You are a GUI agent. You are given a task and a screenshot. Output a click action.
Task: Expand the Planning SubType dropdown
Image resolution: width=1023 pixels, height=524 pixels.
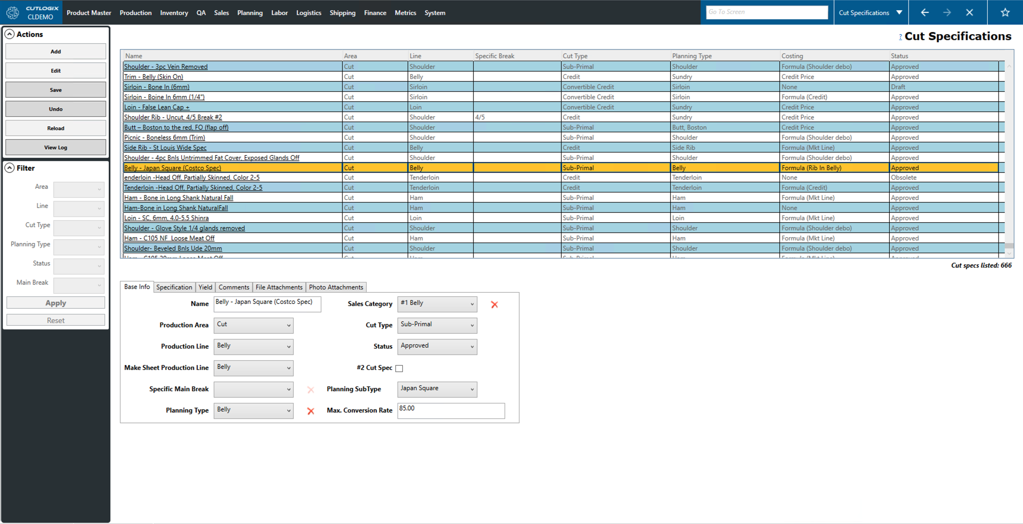[437, 389]
